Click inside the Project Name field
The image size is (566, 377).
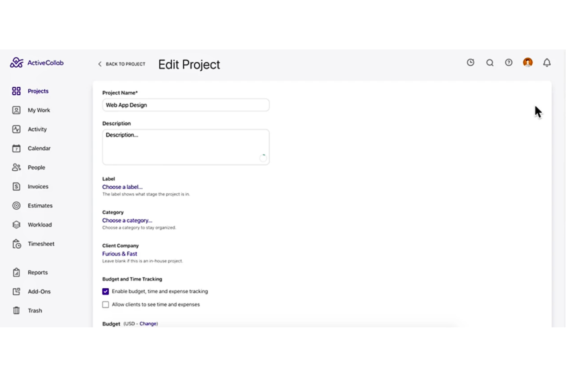click(x=185, y=105)
